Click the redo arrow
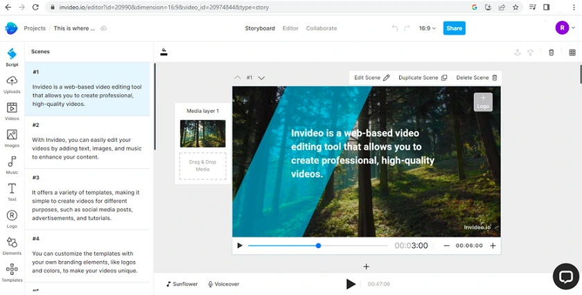 407,28
